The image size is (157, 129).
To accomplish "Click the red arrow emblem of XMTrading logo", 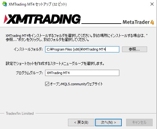I will pyautogui.click(x=5, y=19).
